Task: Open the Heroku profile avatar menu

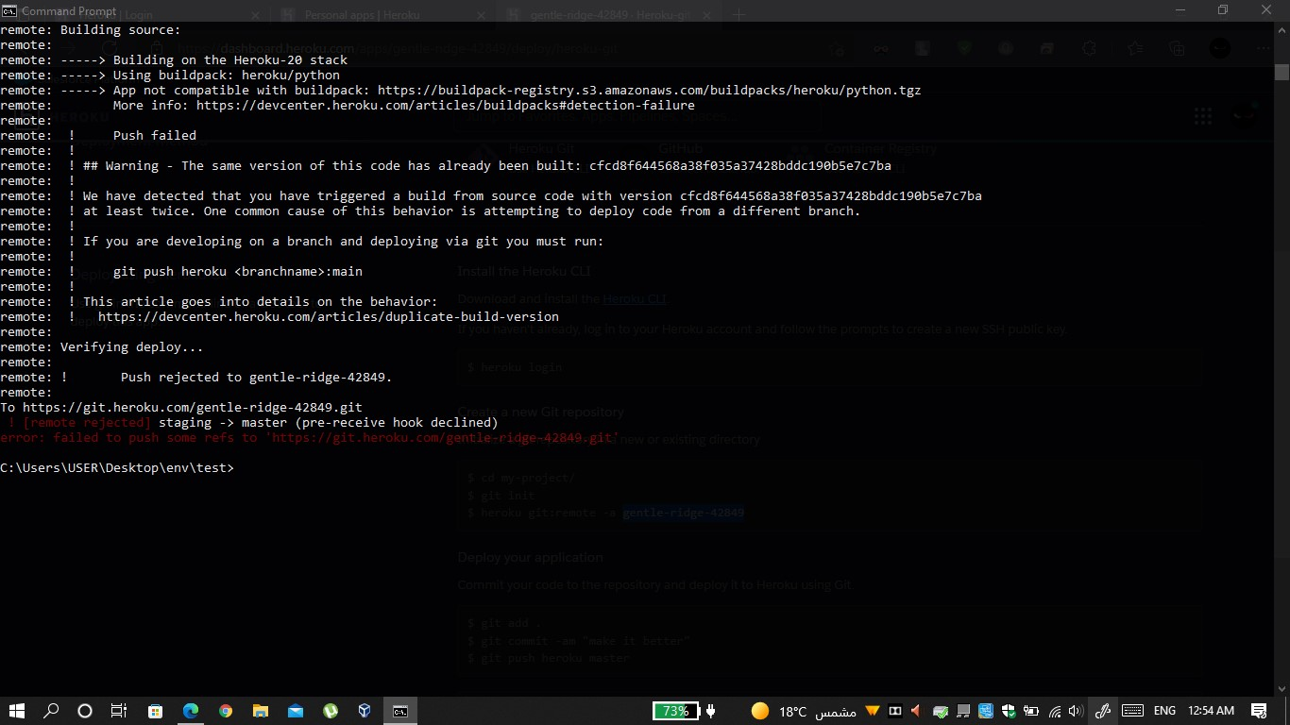Action: (x=1245, y=115)
